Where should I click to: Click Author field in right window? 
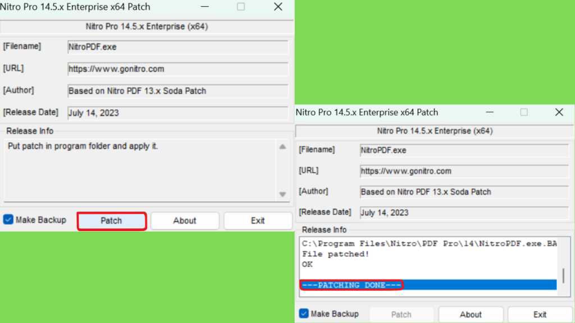464,192
